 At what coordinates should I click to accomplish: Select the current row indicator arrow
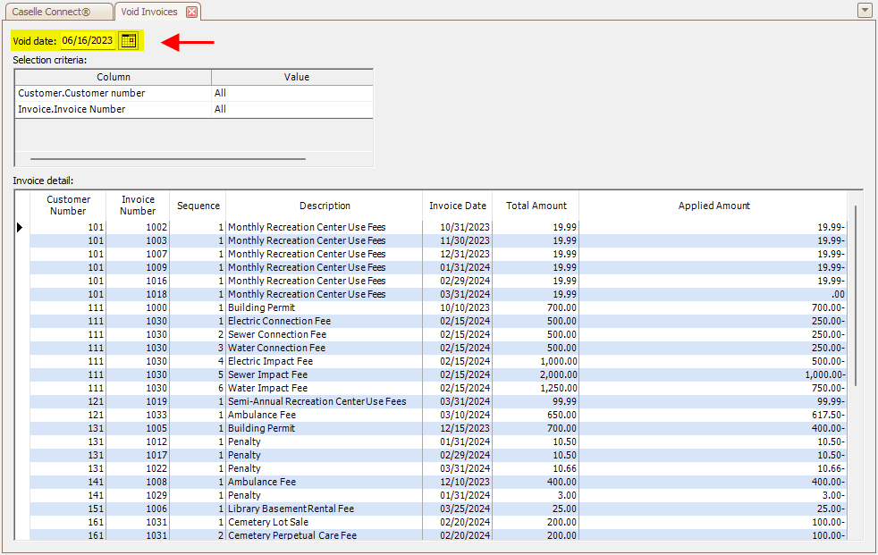point(21,227)
